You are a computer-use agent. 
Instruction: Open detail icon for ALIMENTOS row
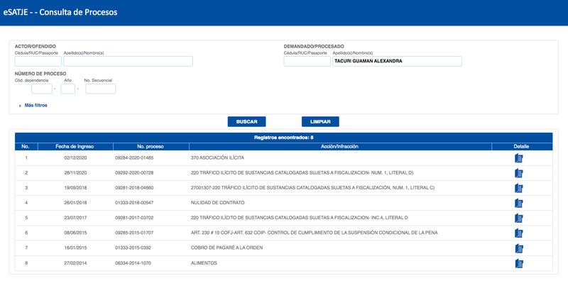[519, 263]
